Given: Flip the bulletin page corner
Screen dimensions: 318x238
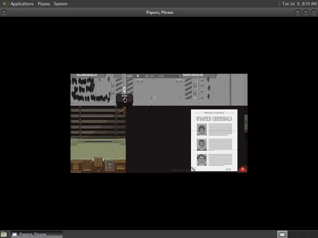Looking at the screenshot, I should [x=193, y=169].
